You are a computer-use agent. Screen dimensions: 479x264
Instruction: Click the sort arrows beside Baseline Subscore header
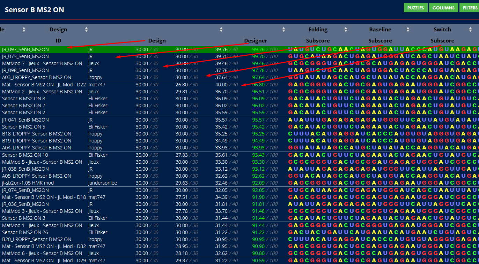point(408,30)
